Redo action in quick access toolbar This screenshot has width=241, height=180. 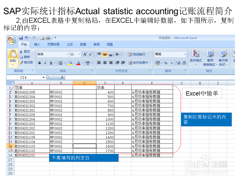[34, 38]
